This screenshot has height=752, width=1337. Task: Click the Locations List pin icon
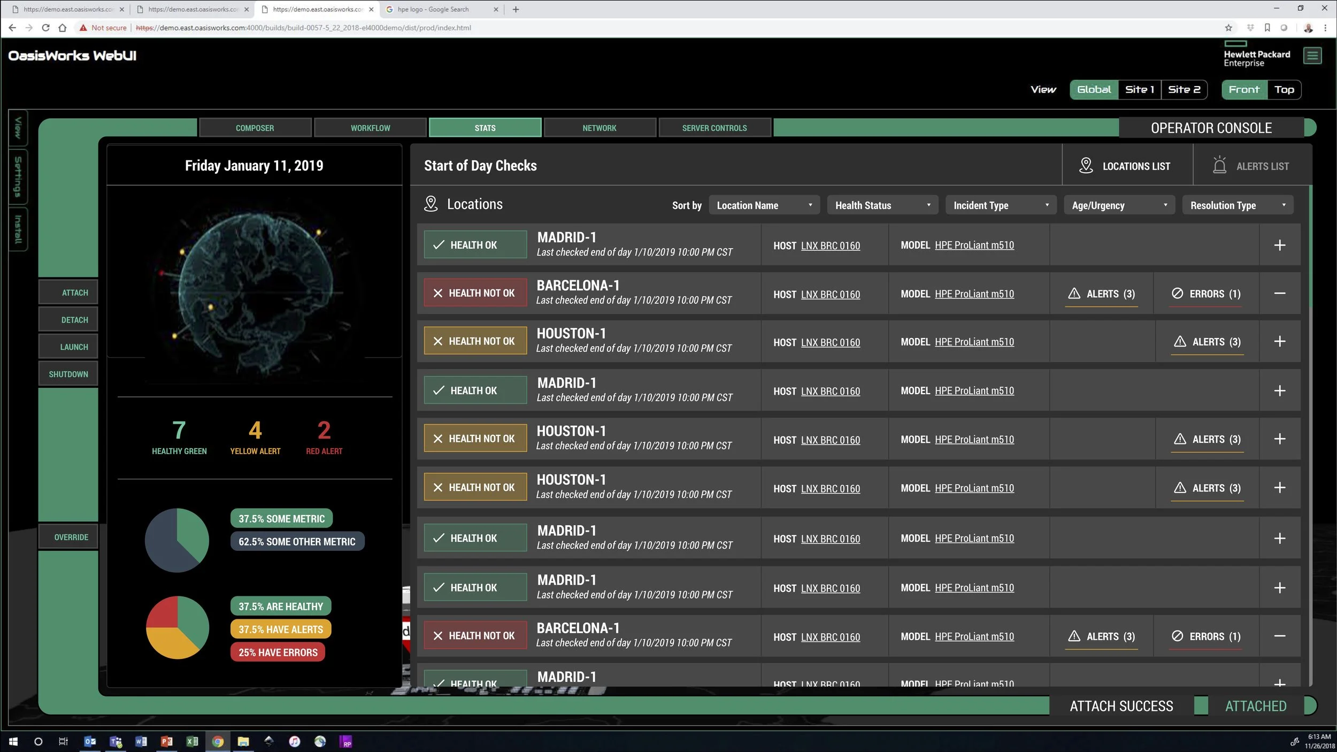click(x=1086, y=166)
